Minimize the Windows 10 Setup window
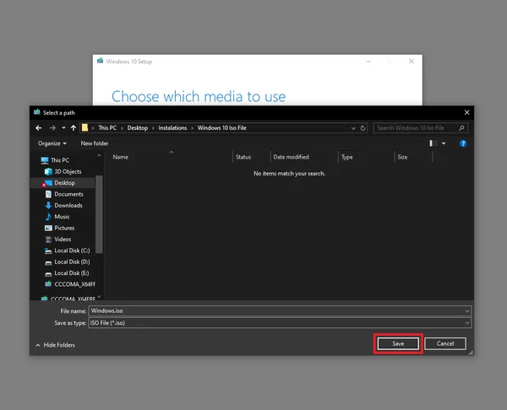 pyautogui.click(x=368, y=62)
